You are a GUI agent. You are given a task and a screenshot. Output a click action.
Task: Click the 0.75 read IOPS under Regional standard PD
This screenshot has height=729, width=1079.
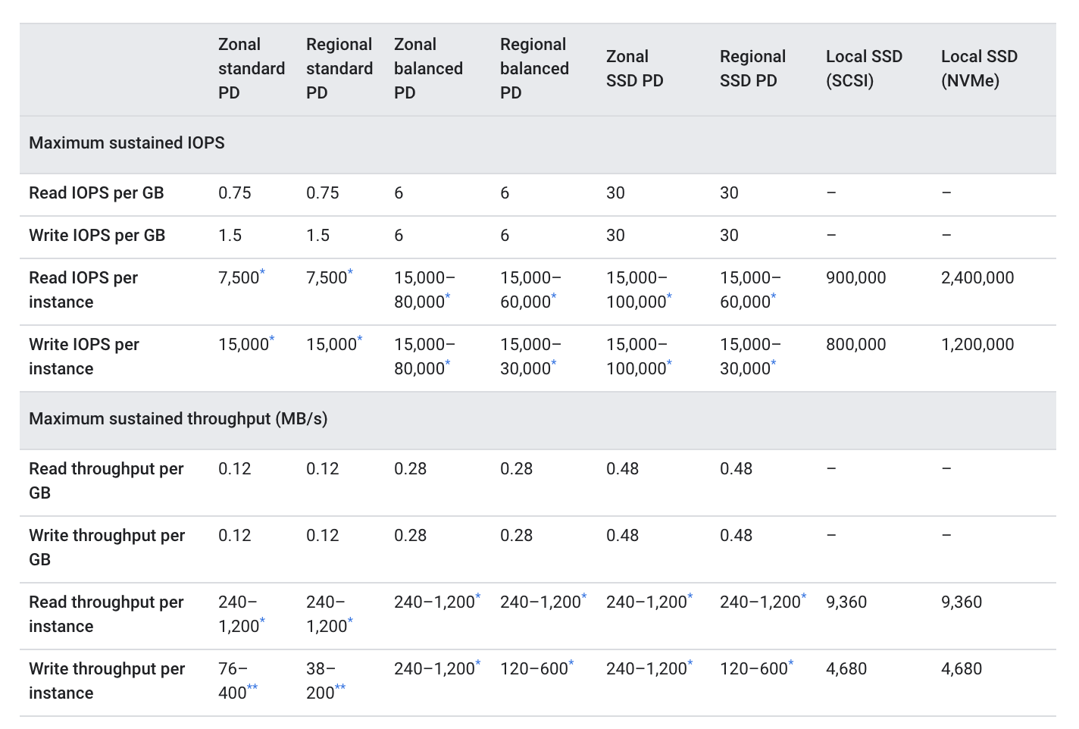click(323, 192)
